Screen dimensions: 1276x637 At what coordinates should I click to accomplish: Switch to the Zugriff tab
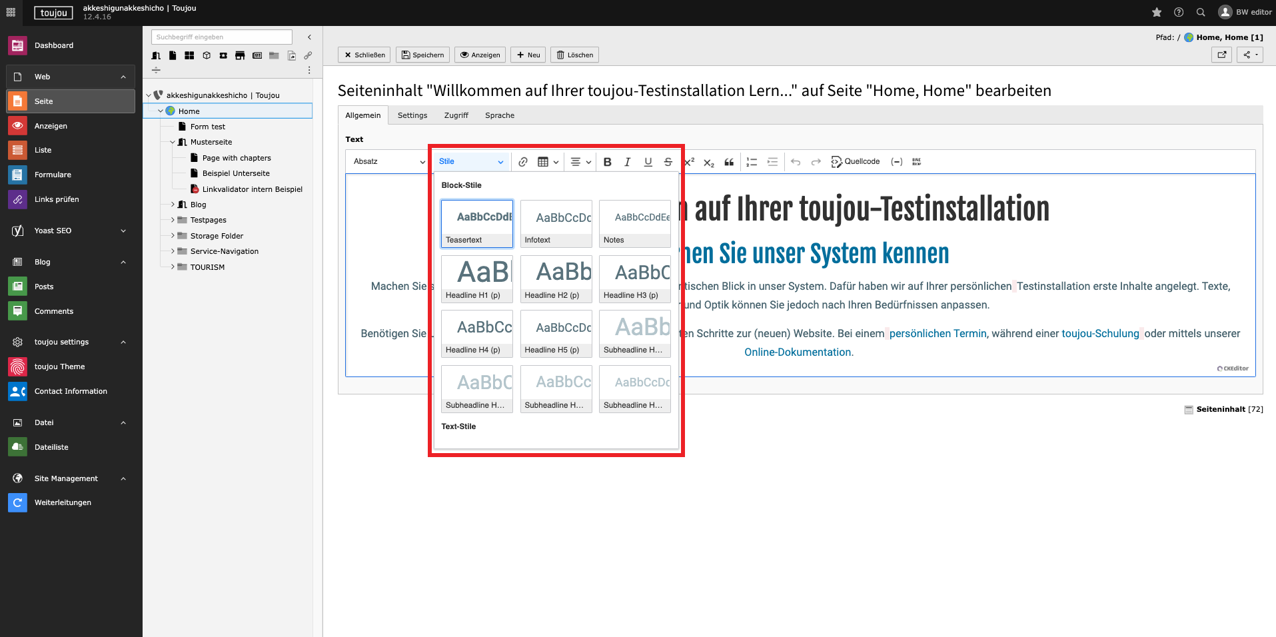(x=456, y=115)
